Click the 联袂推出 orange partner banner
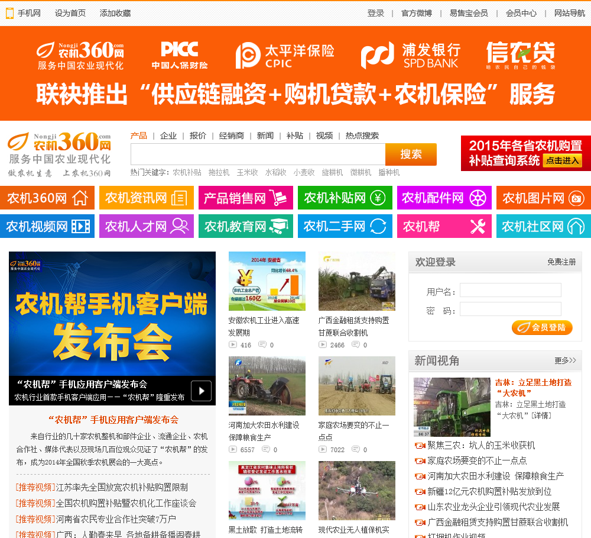Viewport: 591px width, 538px height. pos(295,73)
